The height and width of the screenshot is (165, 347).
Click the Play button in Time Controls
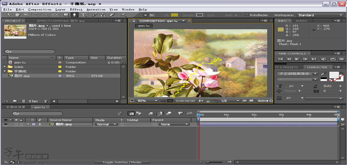[x=297, y=59]
